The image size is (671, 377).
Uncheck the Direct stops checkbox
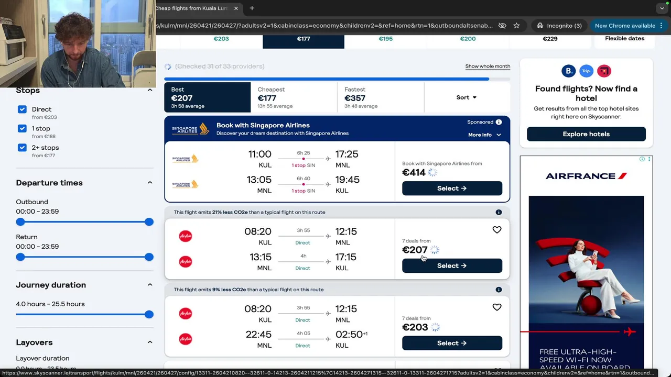(22, 109)
